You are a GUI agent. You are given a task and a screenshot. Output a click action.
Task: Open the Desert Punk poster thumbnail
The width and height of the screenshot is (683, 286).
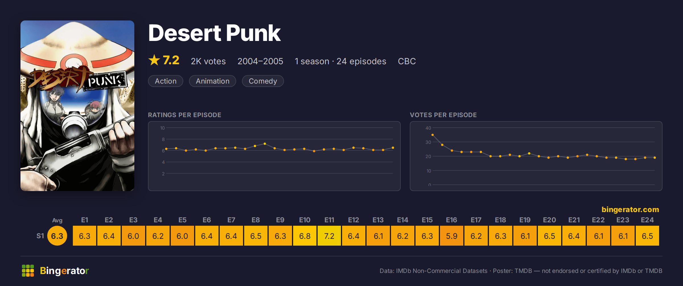[x=77, y=106]
